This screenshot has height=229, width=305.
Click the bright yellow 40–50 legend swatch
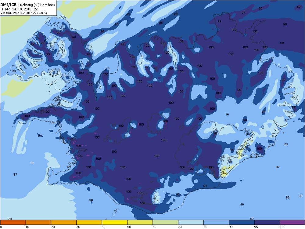pos(115,222)
